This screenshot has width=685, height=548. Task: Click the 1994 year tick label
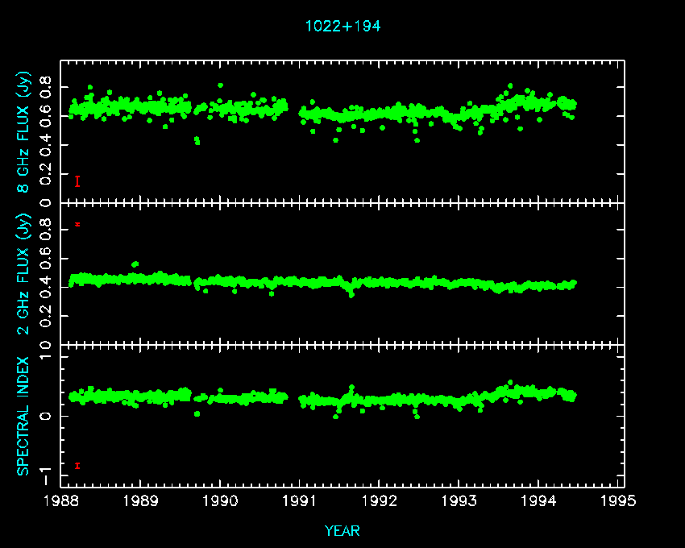pyautogui.click(x=538, y=501)
